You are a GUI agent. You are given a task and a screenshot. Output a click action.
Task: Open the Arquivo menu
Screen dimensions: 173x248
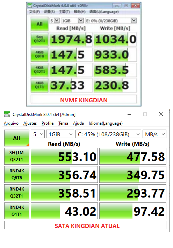[x=11, y=123]
